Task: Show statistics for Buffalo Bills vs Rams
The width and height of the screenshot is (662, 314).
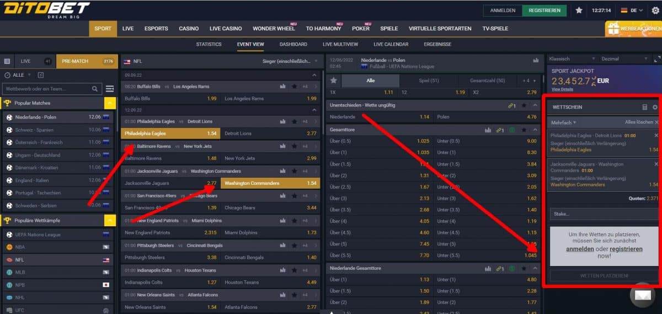Action: pyautogui.click(x=283, y=87)
